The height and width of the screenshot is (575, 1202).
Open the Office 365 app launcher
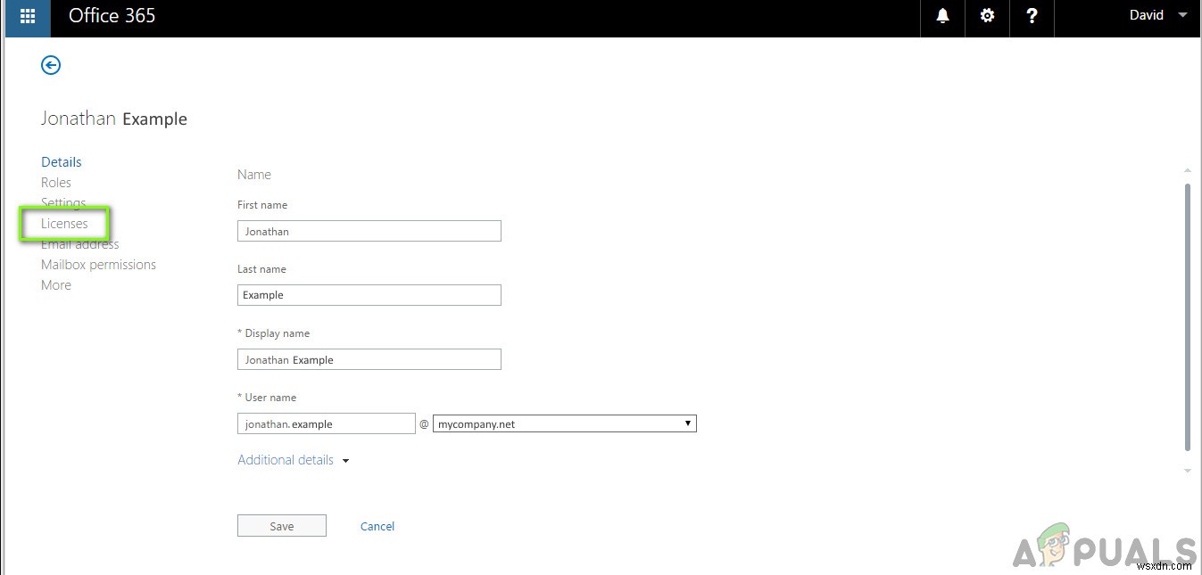[26, 18]
